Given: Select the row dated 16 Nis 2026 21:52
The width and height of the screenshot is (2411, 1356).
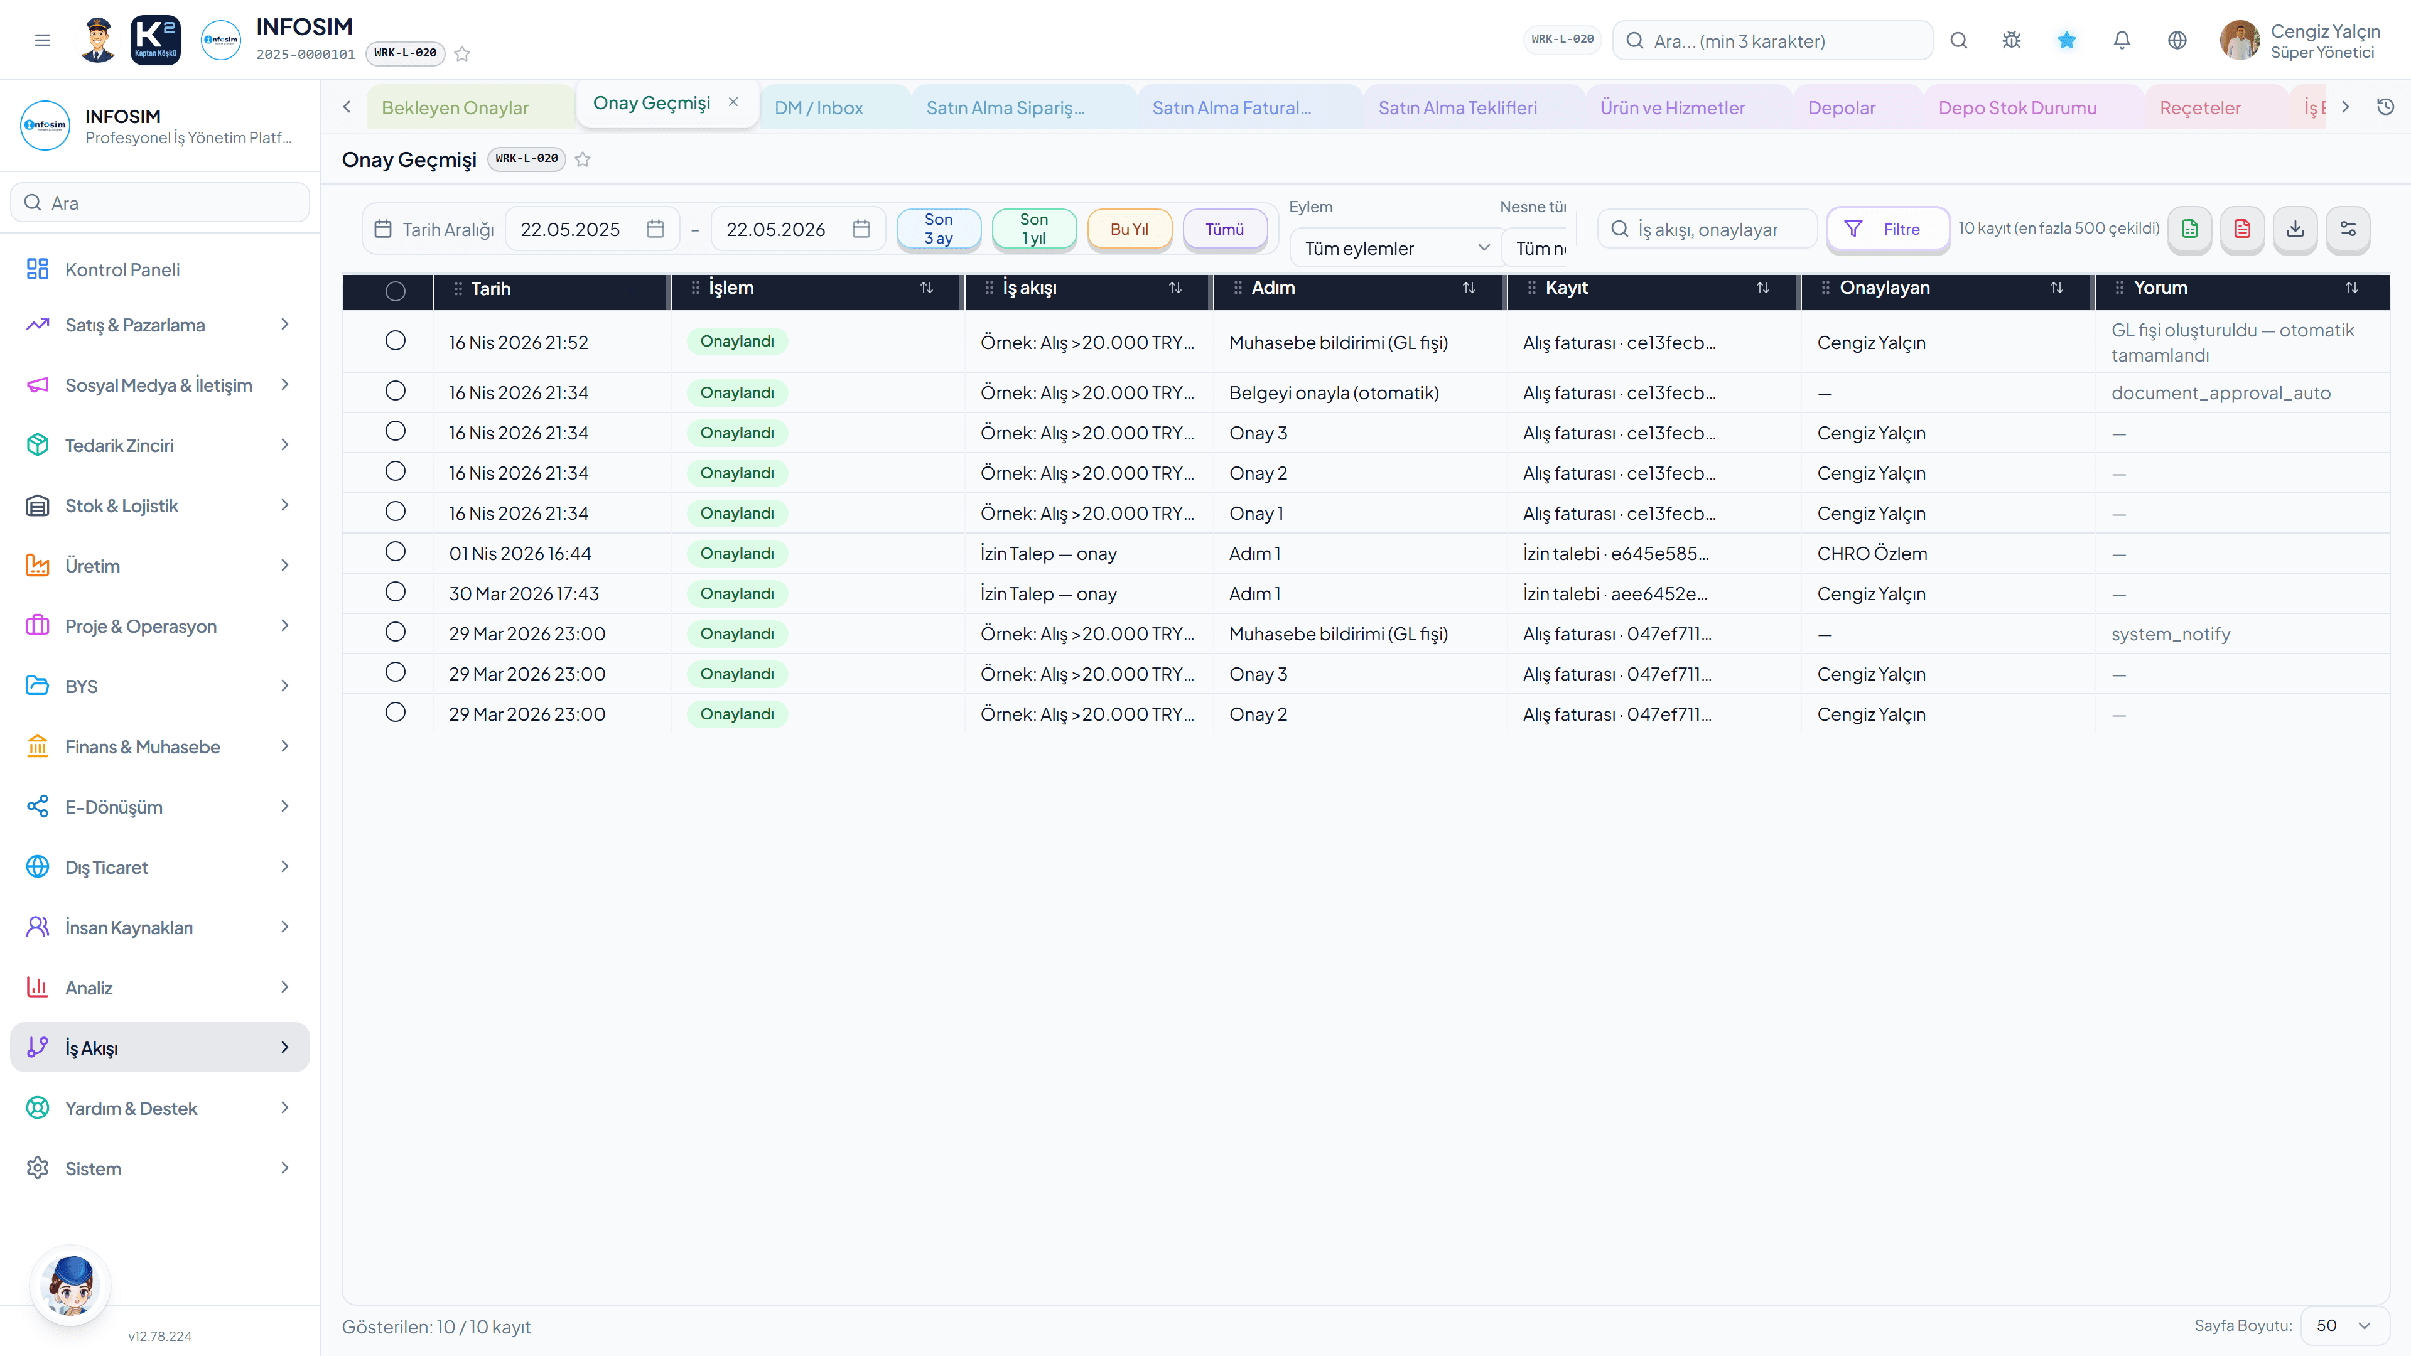Looking at the screenshot, I should pyautogui.click(x=395, y=341).
